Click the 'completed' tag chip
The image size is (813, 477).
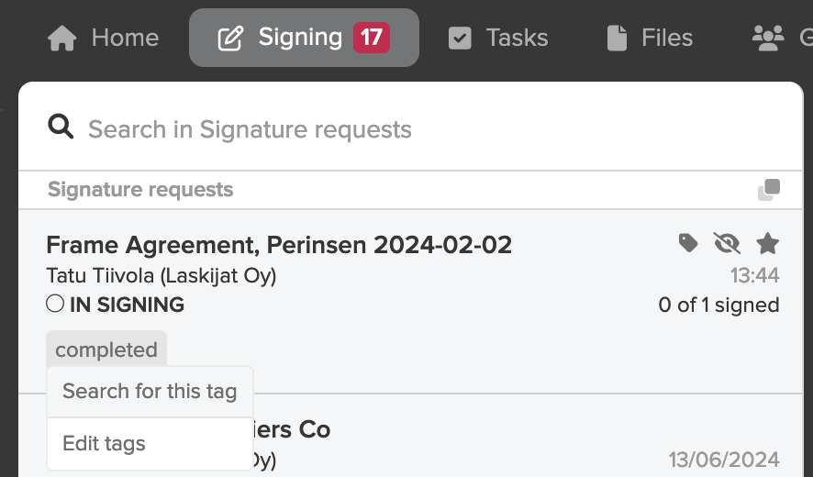point(106,349)
